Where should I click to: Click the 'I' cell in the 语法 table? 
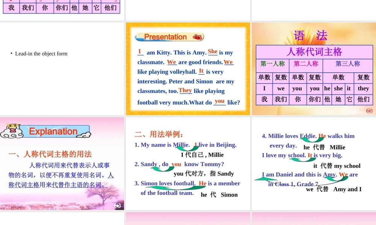264,88
